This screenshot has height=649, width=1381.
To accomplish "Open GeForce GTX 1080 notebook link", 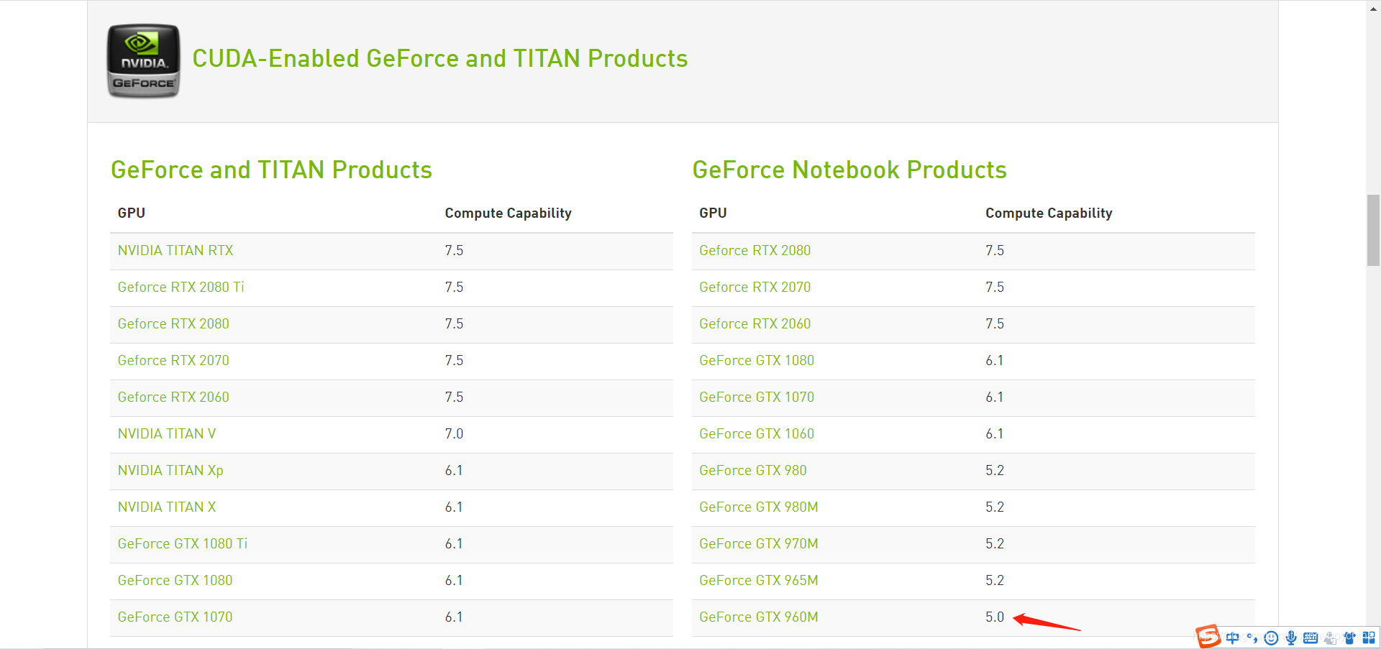I will (757, 361).
